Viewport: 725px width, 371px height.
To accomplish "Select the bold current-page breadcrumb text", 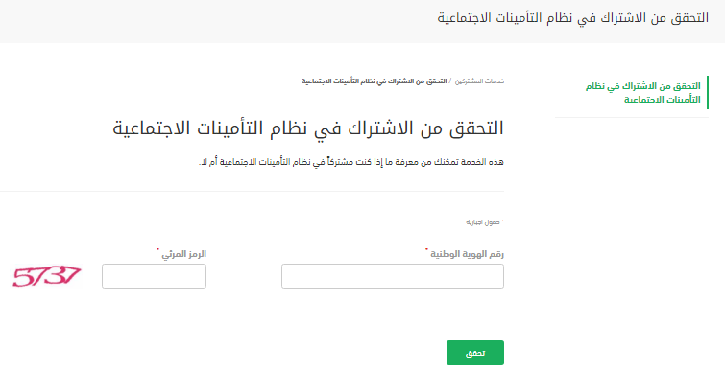I will point(375,81).
